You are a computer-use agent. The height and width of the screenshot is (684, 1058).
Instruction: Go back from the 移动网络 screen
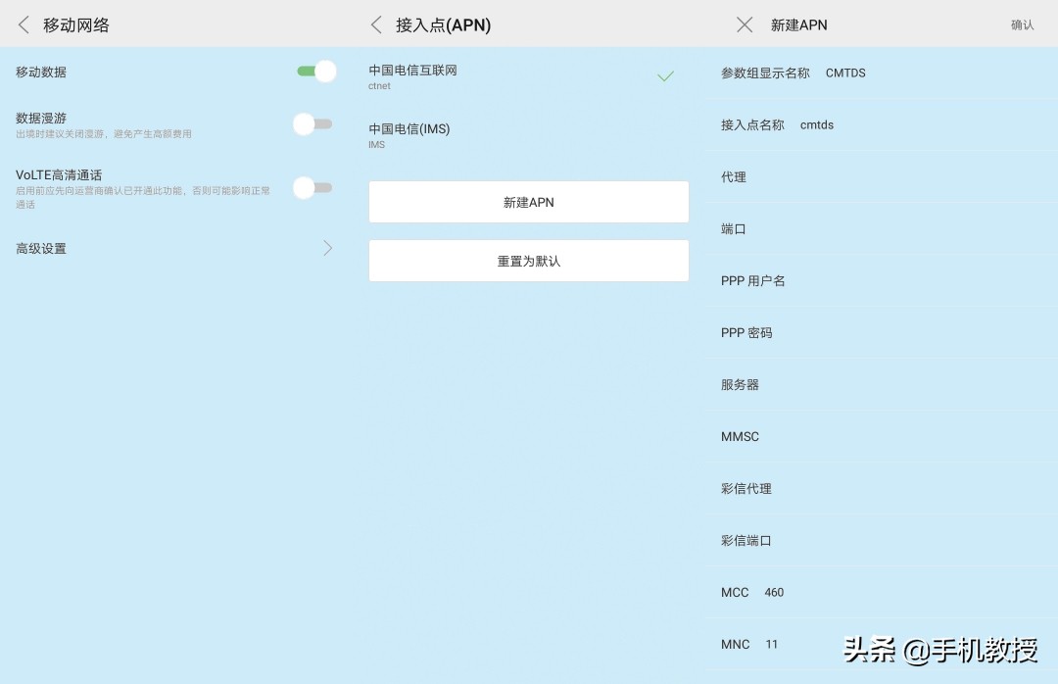[24, 24]
